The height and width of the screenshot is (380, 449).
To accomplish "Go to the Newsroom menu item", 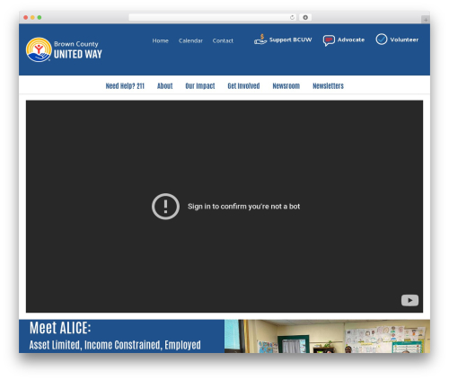I will [x=286, y=86].
